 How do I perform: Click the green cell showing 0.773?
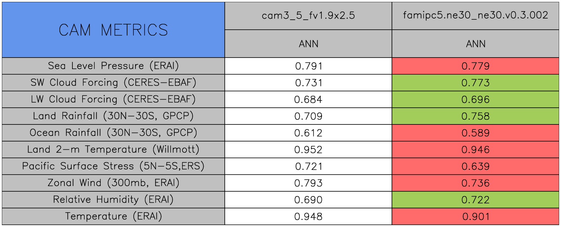(476, 83)
